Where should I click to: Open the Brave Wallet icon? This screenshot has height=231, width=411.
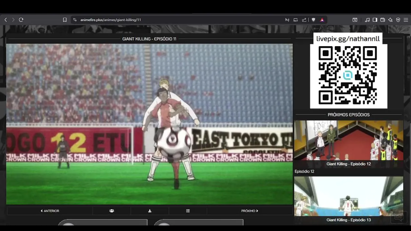(383, 20)
